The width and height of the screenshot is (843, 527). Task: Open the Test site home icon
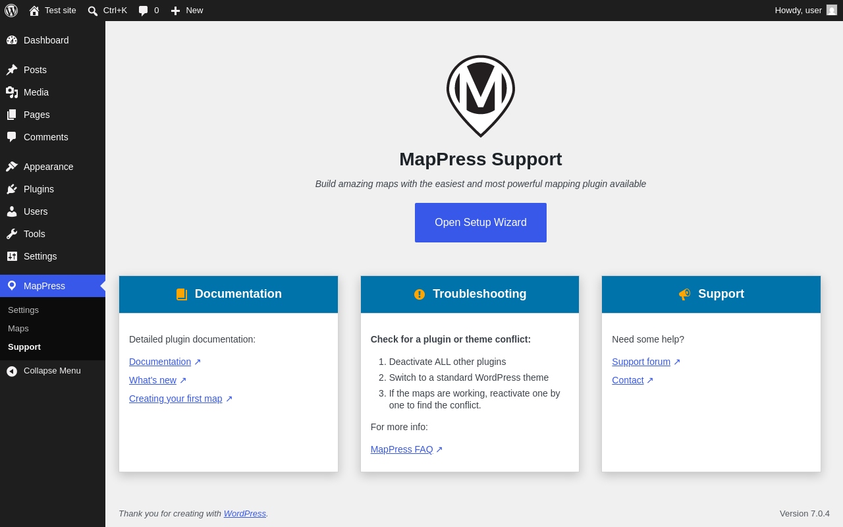pyautogui.click(x=34, y=11)
